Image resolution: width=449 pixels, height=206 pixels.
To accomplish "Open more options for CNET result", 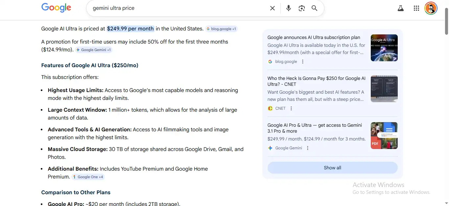I will [x=291, y=108].
